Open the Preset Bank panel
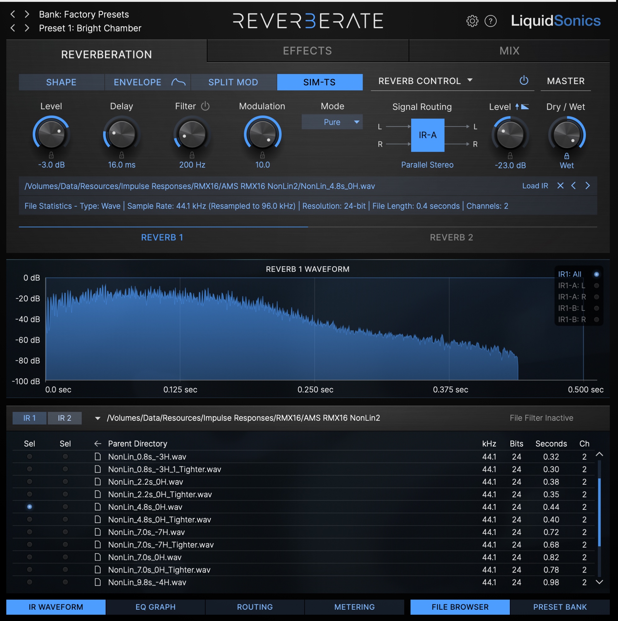The height and width of the screenshot is (621, 618). click(x=560, y=607)
